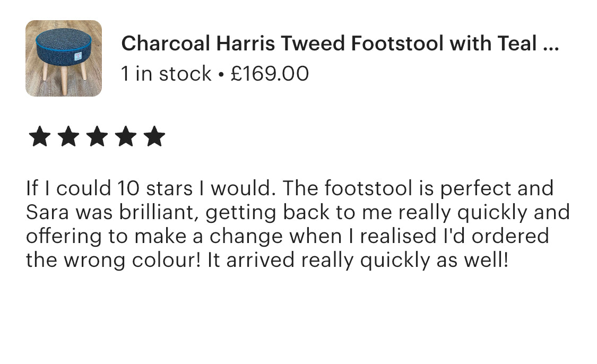Click the "1 in stock" label

pos(166,74)
